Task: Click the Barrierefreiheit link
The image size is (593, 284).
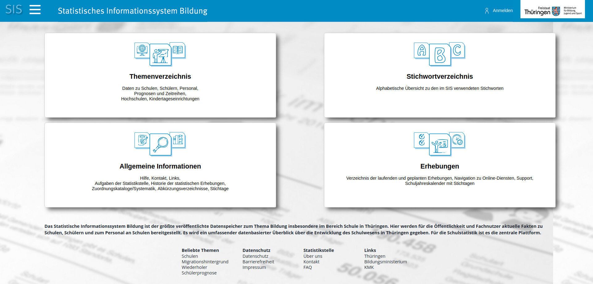Action: click(x=258, y=261)
